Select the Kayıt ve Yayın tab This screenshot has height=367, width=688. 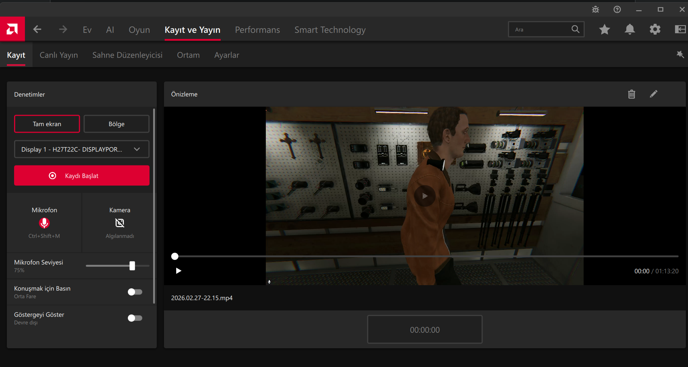click(x=192, y=30)
